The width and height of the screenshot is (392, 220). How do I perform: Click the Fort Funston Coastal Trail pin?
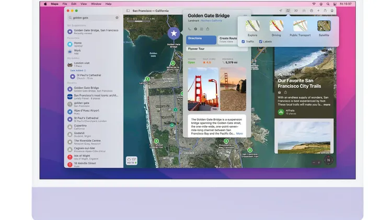pos(156,141)
